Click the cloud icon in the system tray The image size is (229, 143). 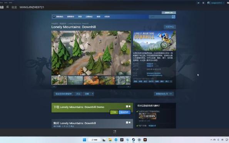pyautogui.click(x=214, y=140)
